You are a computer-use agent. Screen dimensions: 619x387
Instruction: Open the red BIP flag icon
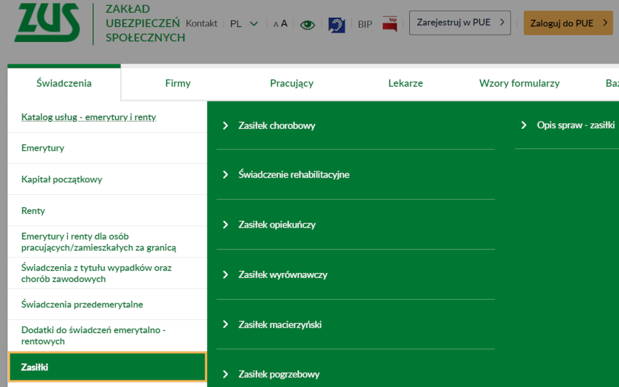point(390,24)
